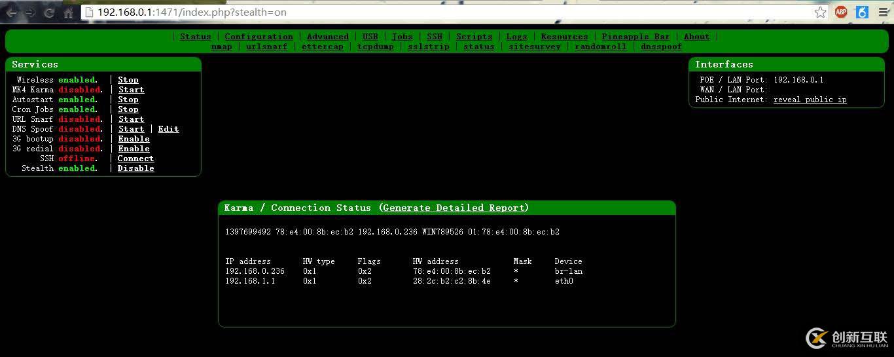Select the 192.168.1.1 IP address text
Viewport: 894px width, 357px height.
(250, 281)
